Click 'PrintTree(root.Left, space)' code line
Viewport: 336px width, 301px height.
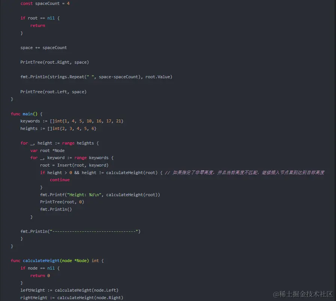(x=53, y=92)
